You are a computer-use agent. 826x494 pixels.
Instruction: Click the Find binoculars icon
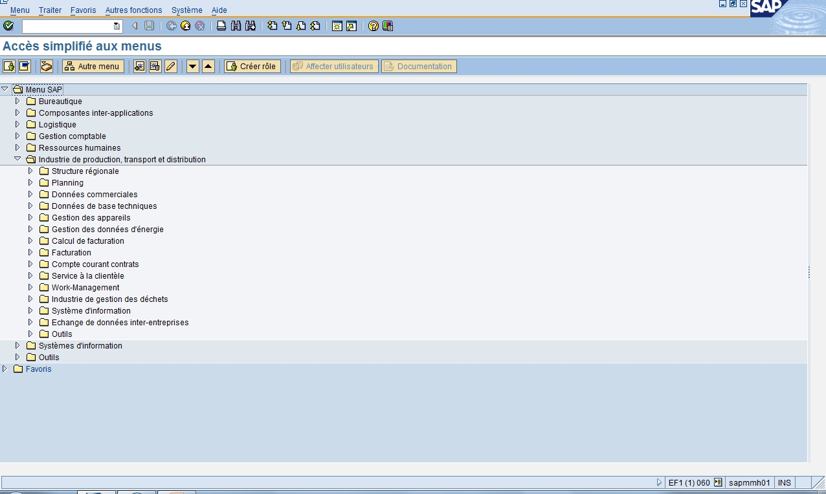(236, 26)
